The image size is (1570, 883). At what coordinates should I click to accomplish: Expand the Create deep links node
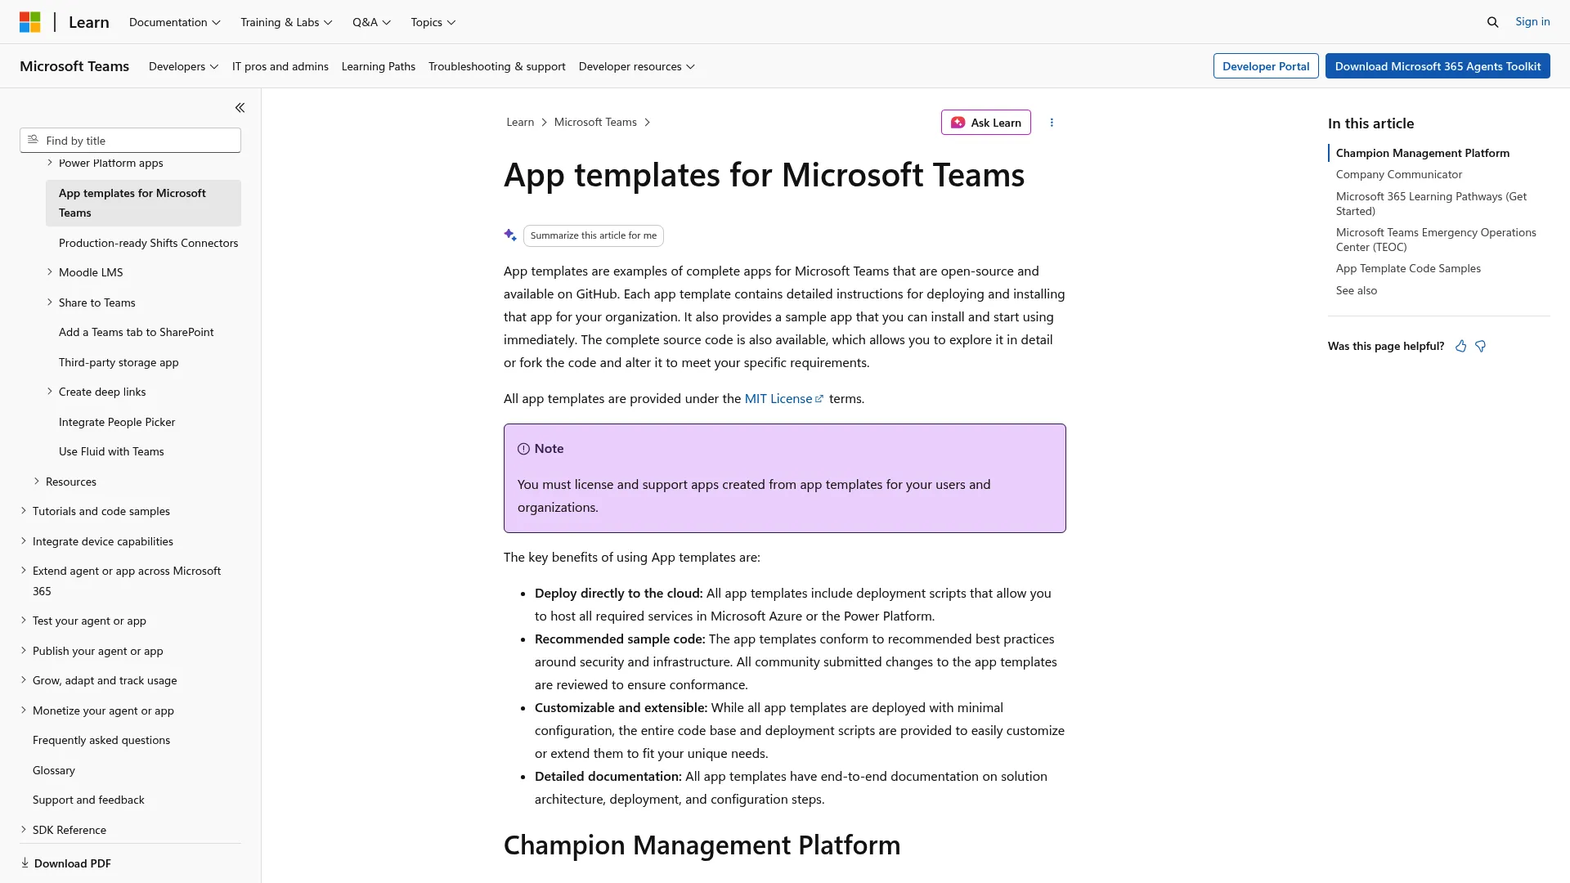[x=50, y=392]
